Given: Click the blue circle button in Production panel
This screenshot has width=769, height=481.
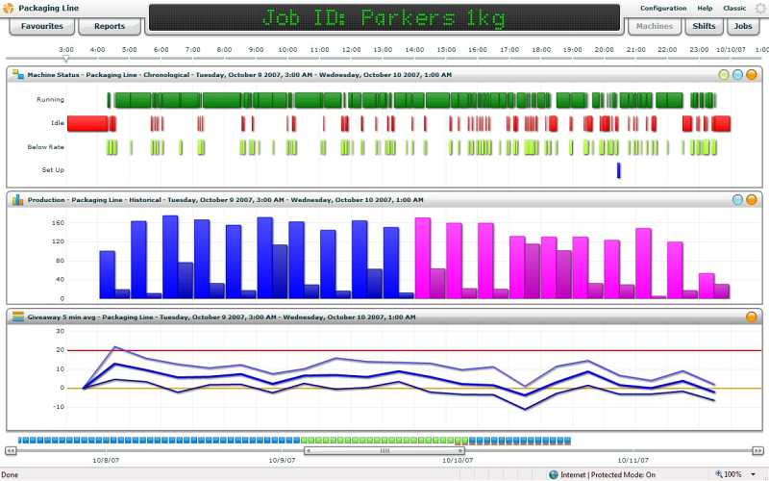Looking at the screenshot, I should [x=737, y=200].
